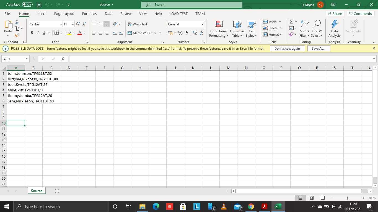
Task: Switch to Page Layout view in status bar
Action: pos(311,198)
